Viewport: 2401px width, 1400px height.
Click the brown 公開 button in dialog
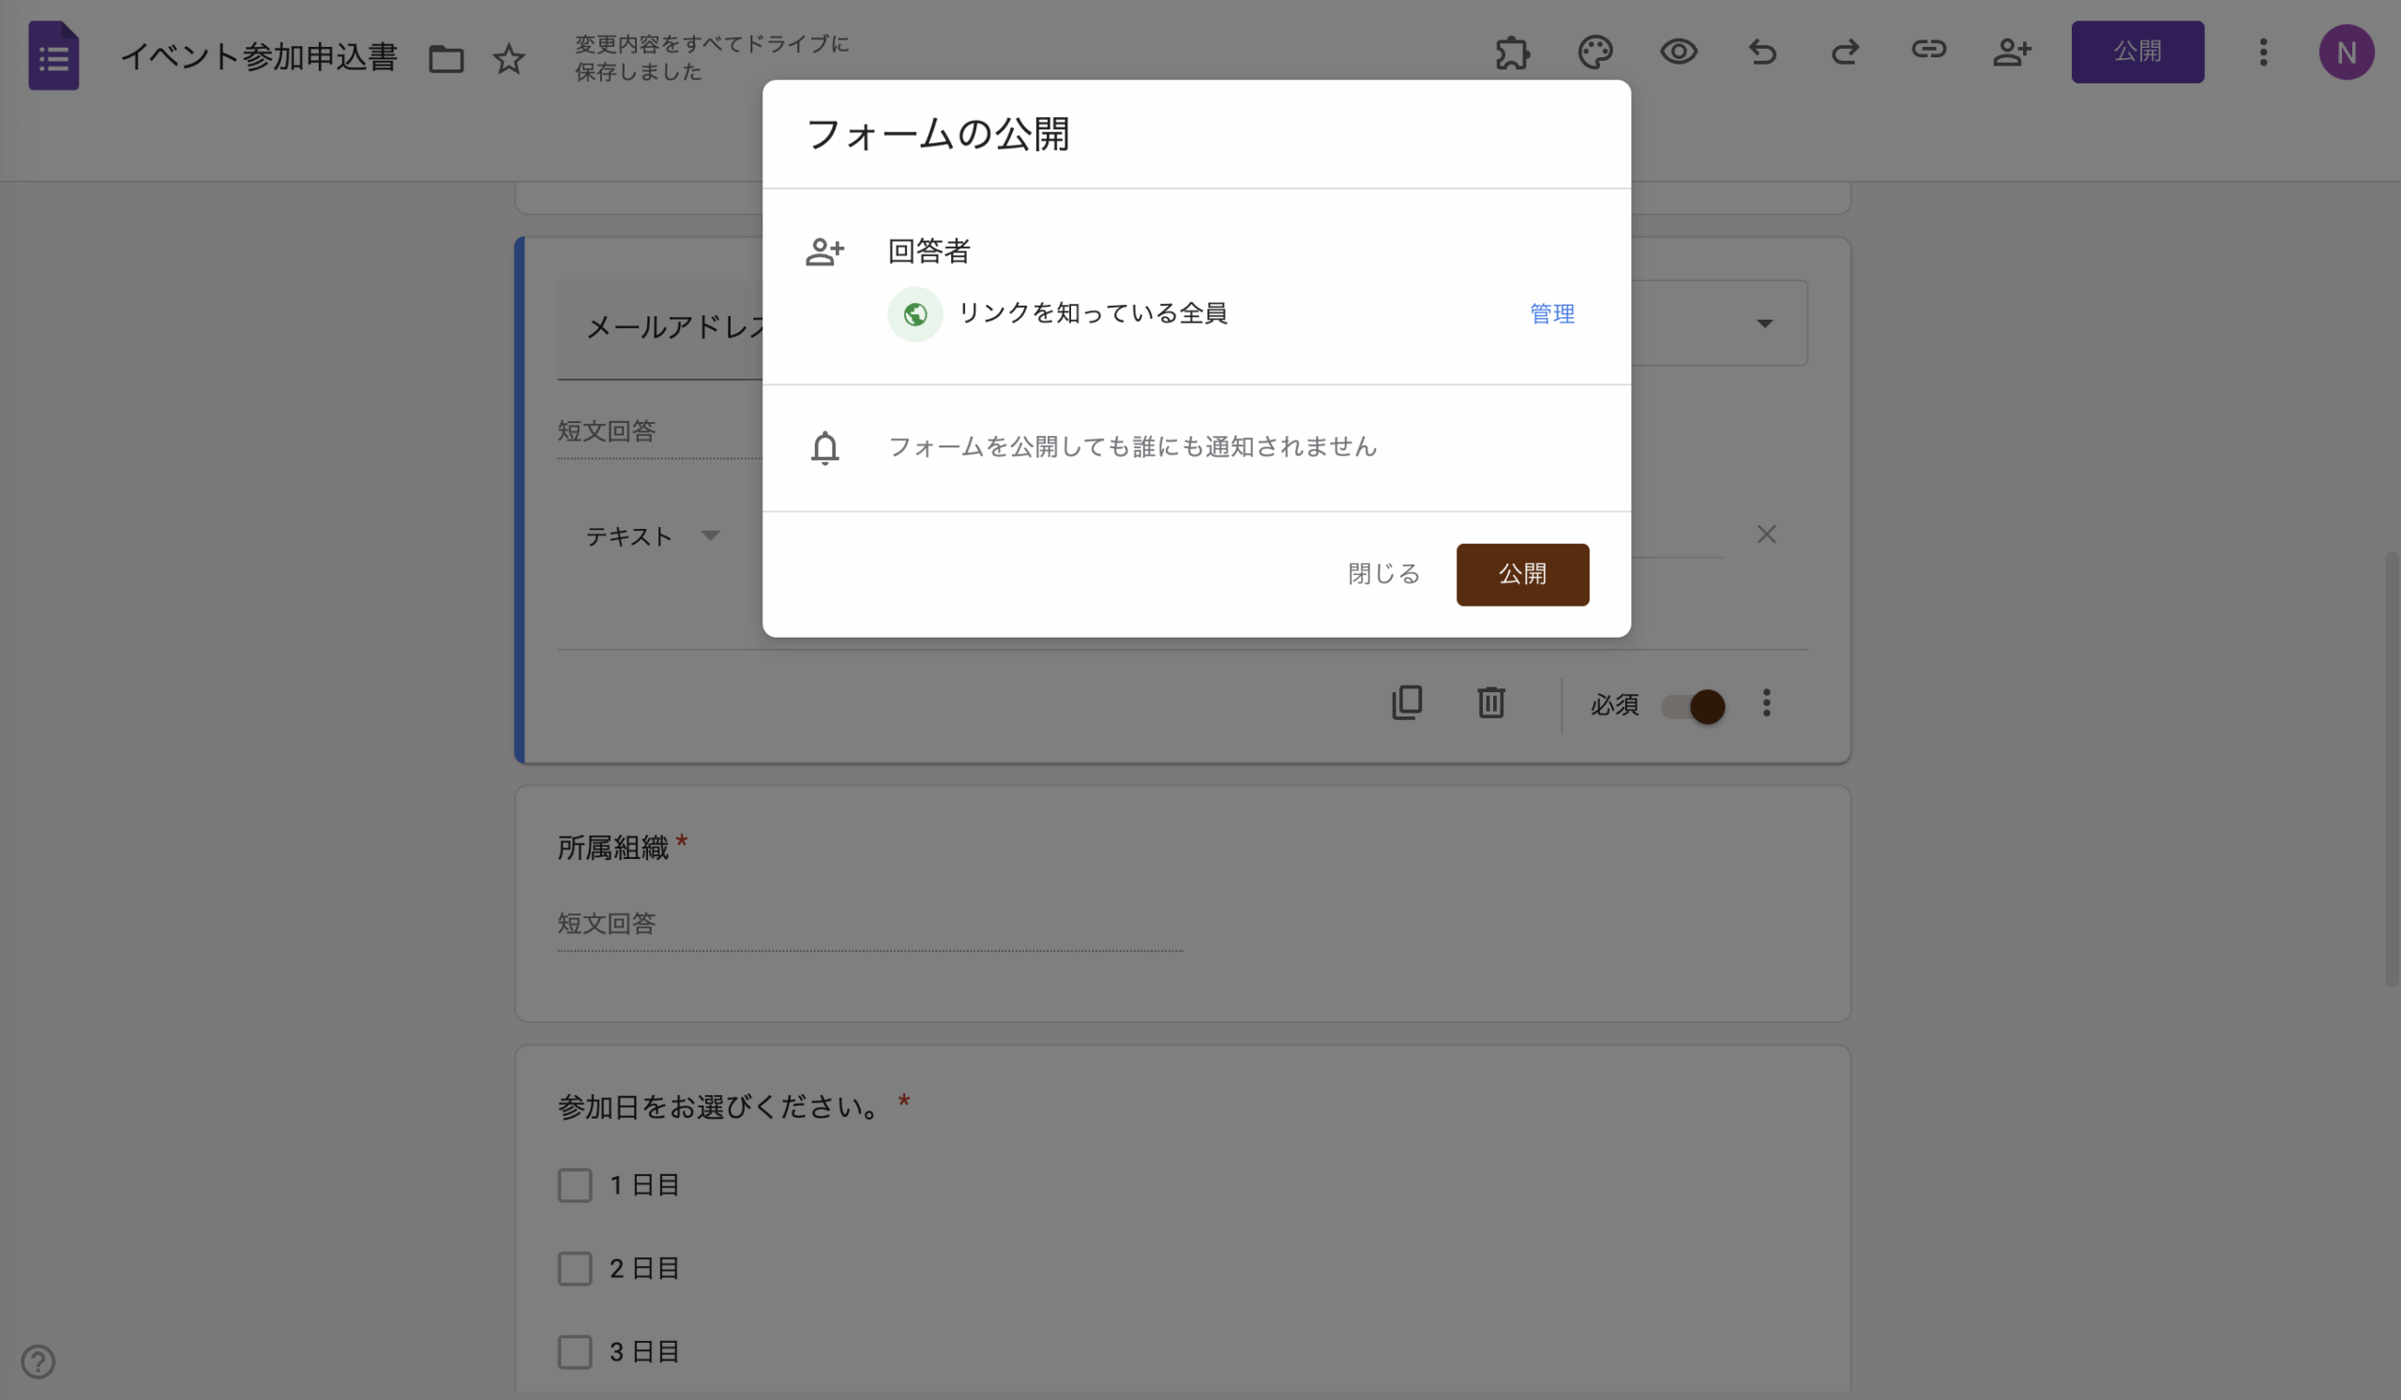click(1521, 574)
